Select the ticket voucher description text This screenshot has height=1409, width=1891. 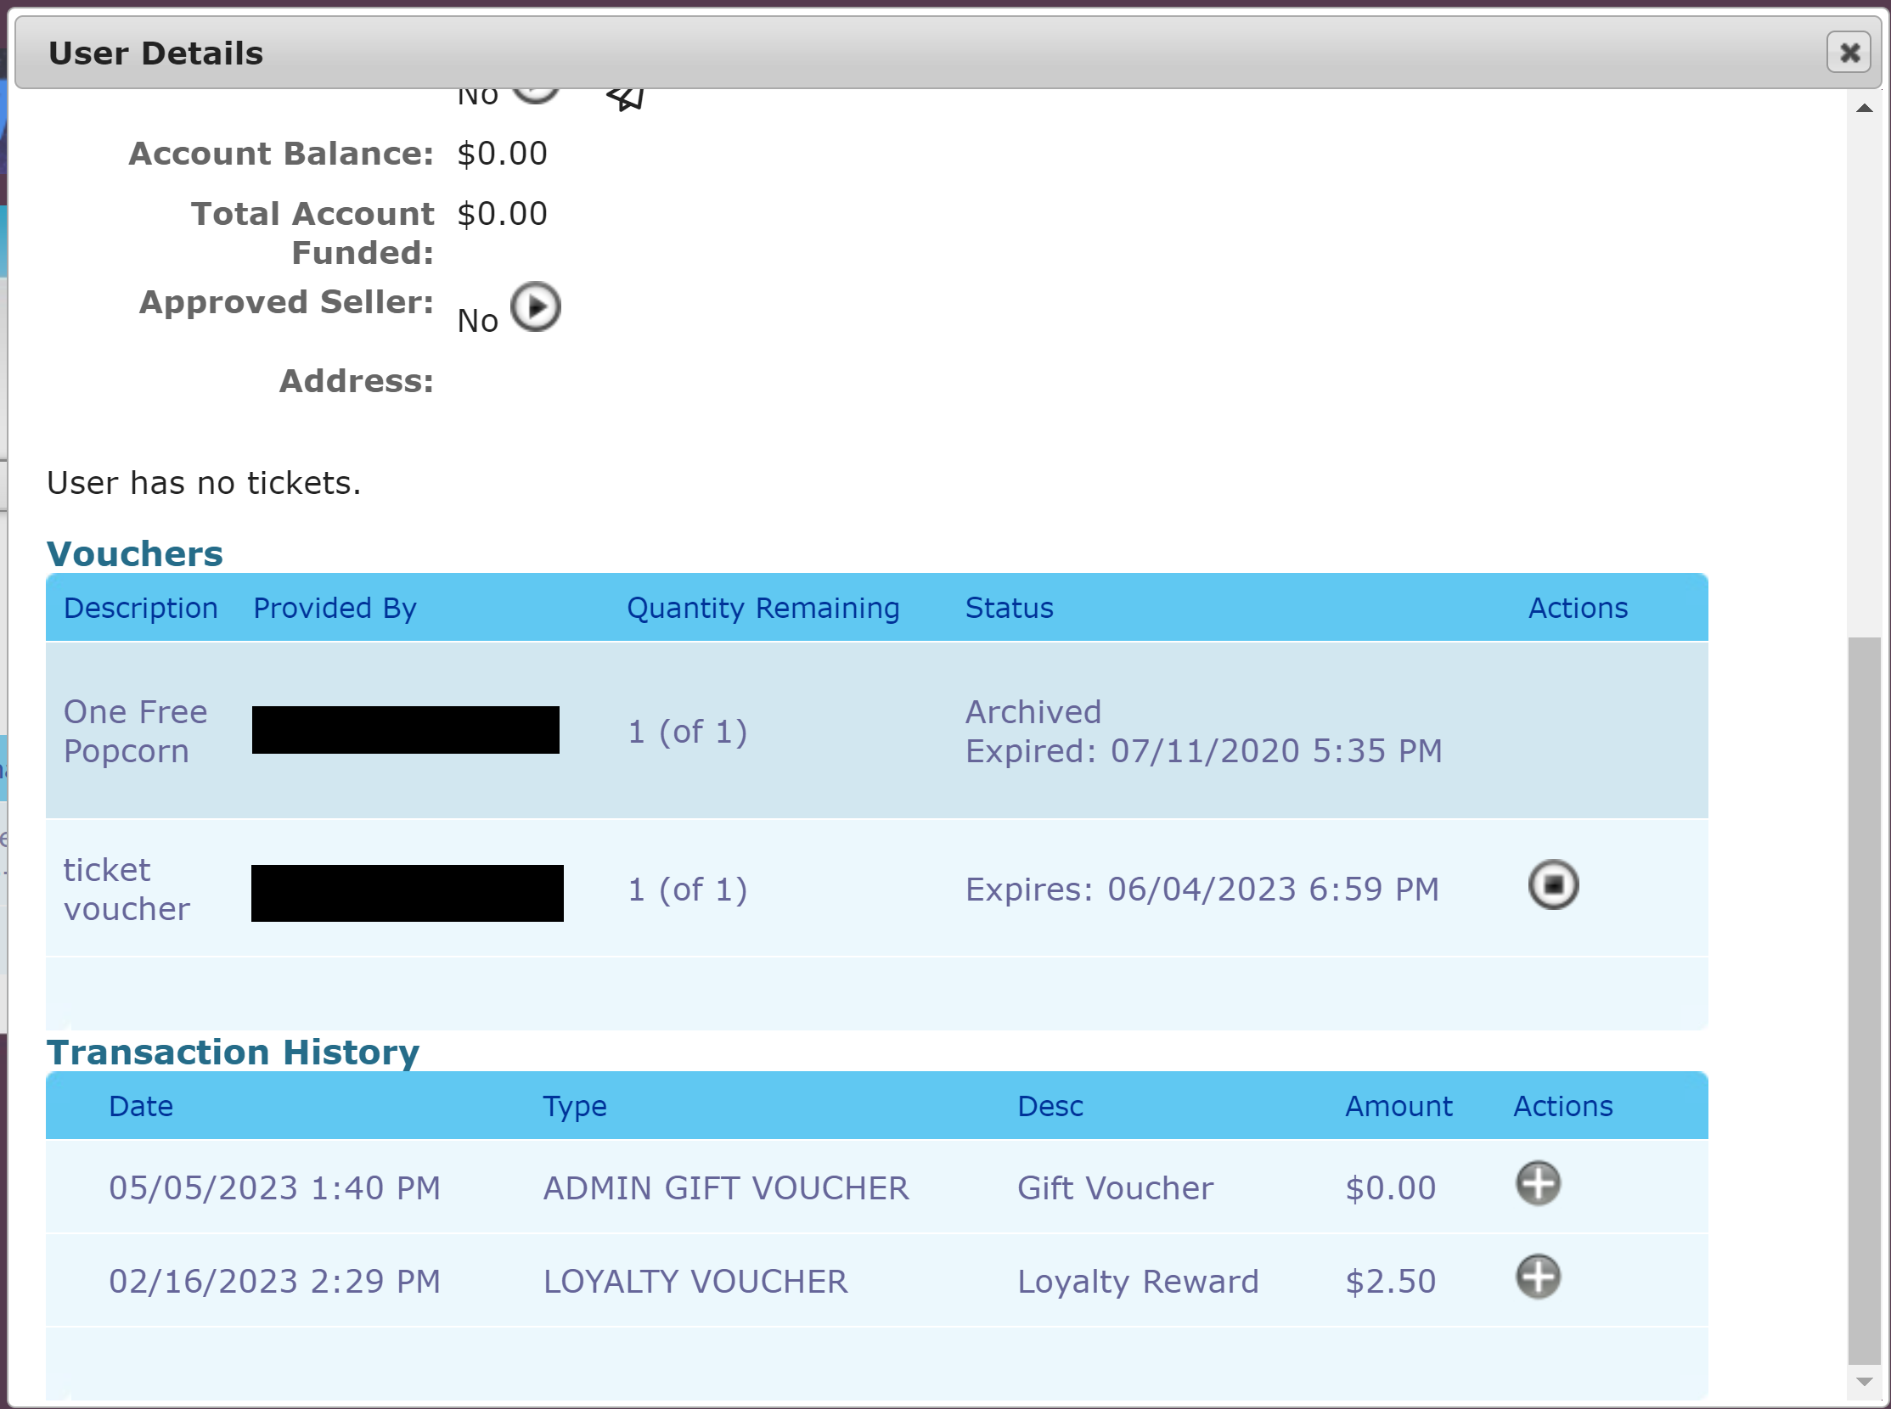[x=127, y=889]
